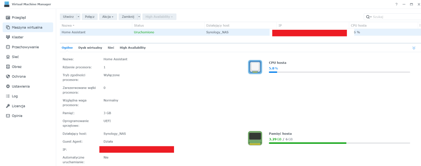Expand the Utwórz dropdown arrow
Image resolution: width=421 pixels, height=166 pixels.
point(79,17)
